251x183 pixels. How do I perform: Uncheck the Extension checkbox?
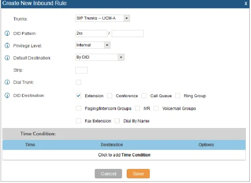(x=78, y=96)
